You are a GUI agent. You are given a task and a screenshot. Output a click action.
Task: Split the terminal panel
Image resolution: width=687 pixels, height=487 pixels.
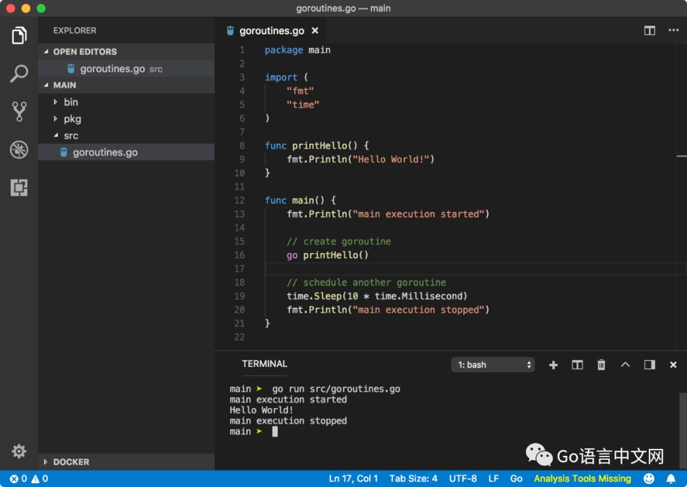tap(577, 365)
